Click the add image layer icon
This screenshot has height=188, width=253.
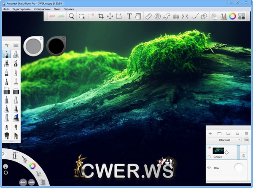pyautogui.click(x=228, y=133)
